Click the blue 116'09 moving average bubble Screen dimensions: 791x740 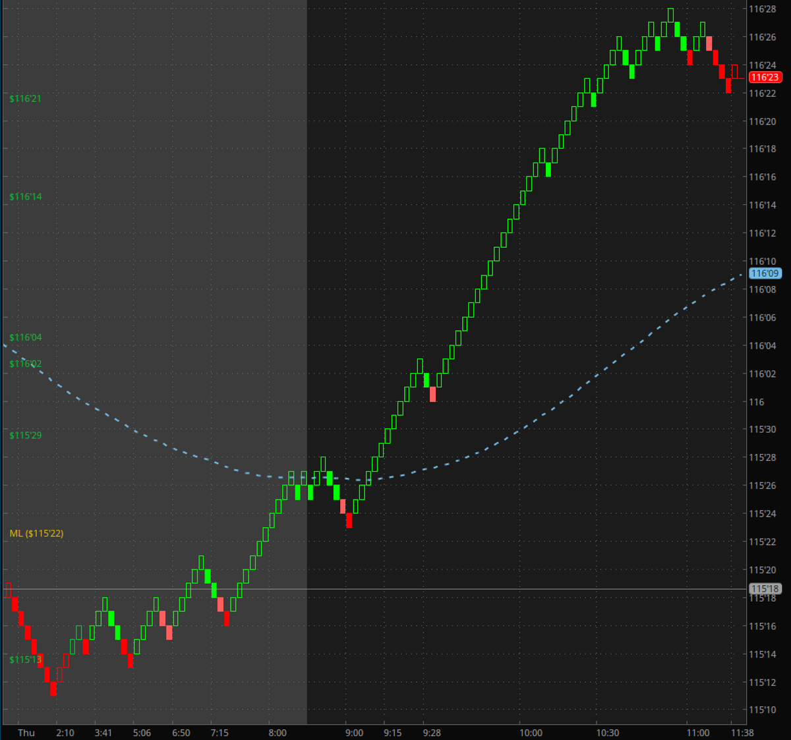coord(765,273)
